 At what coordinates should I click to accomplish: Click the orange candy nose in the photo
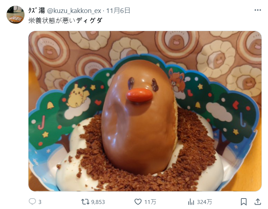click(x=140, y=95)
